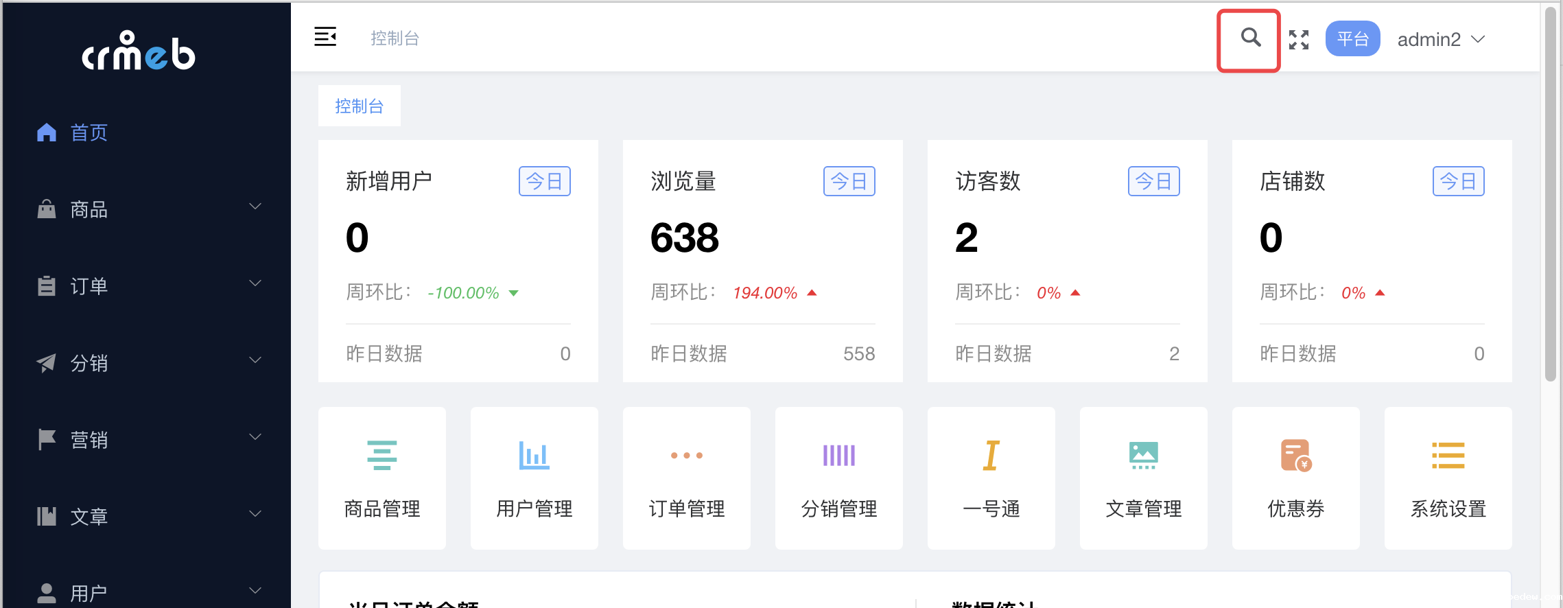1563x608 pixels.
Task: Click the blue 平台 button
Action: [x=1352, y=39]
